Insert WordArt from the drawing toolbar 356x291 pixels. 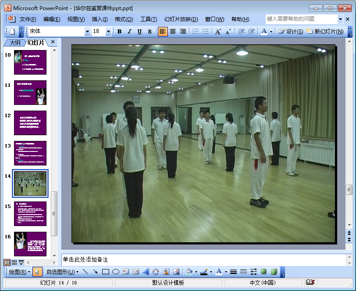pos(146,272)
